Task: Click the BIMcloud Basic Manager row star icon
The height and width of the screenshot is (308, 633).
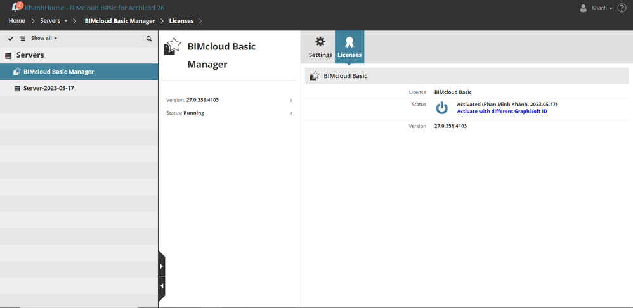Action: click(x=17, y=72)
